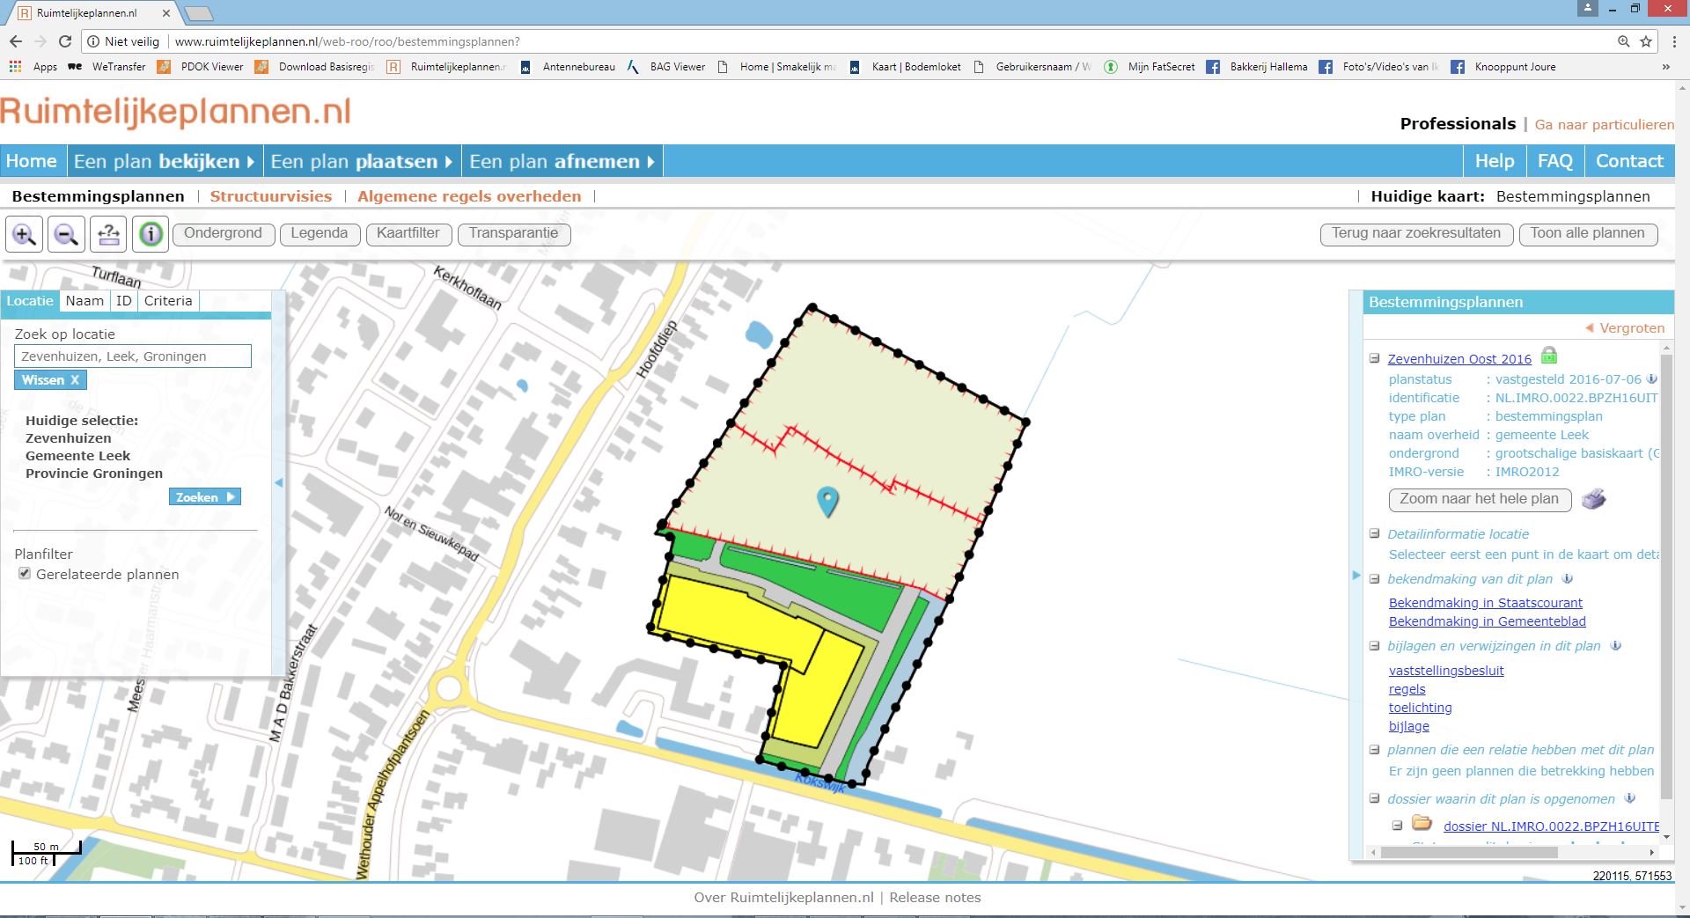The image size is (1690, 918).
Task: Collapse right panel with blue arrow
Action: 1356,576
